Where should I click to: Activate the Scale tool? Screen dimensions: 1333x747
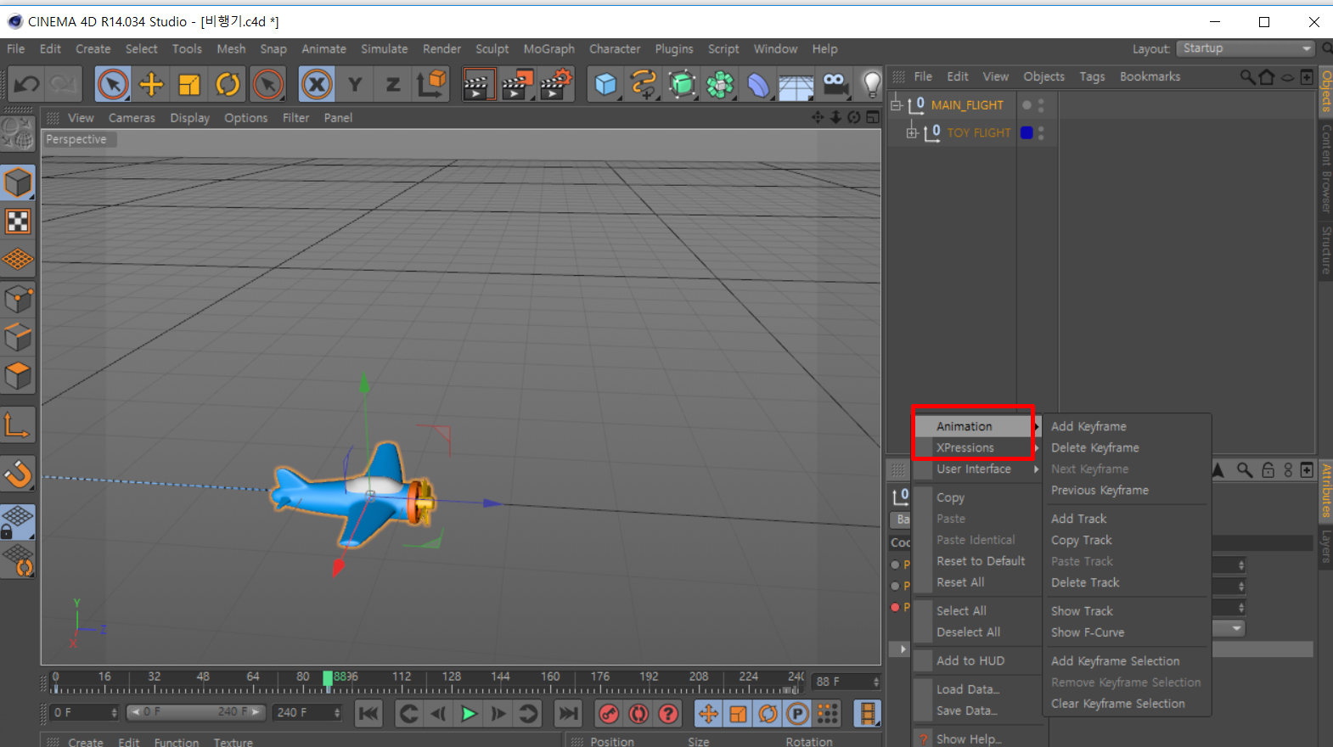(x=189, y=84)
